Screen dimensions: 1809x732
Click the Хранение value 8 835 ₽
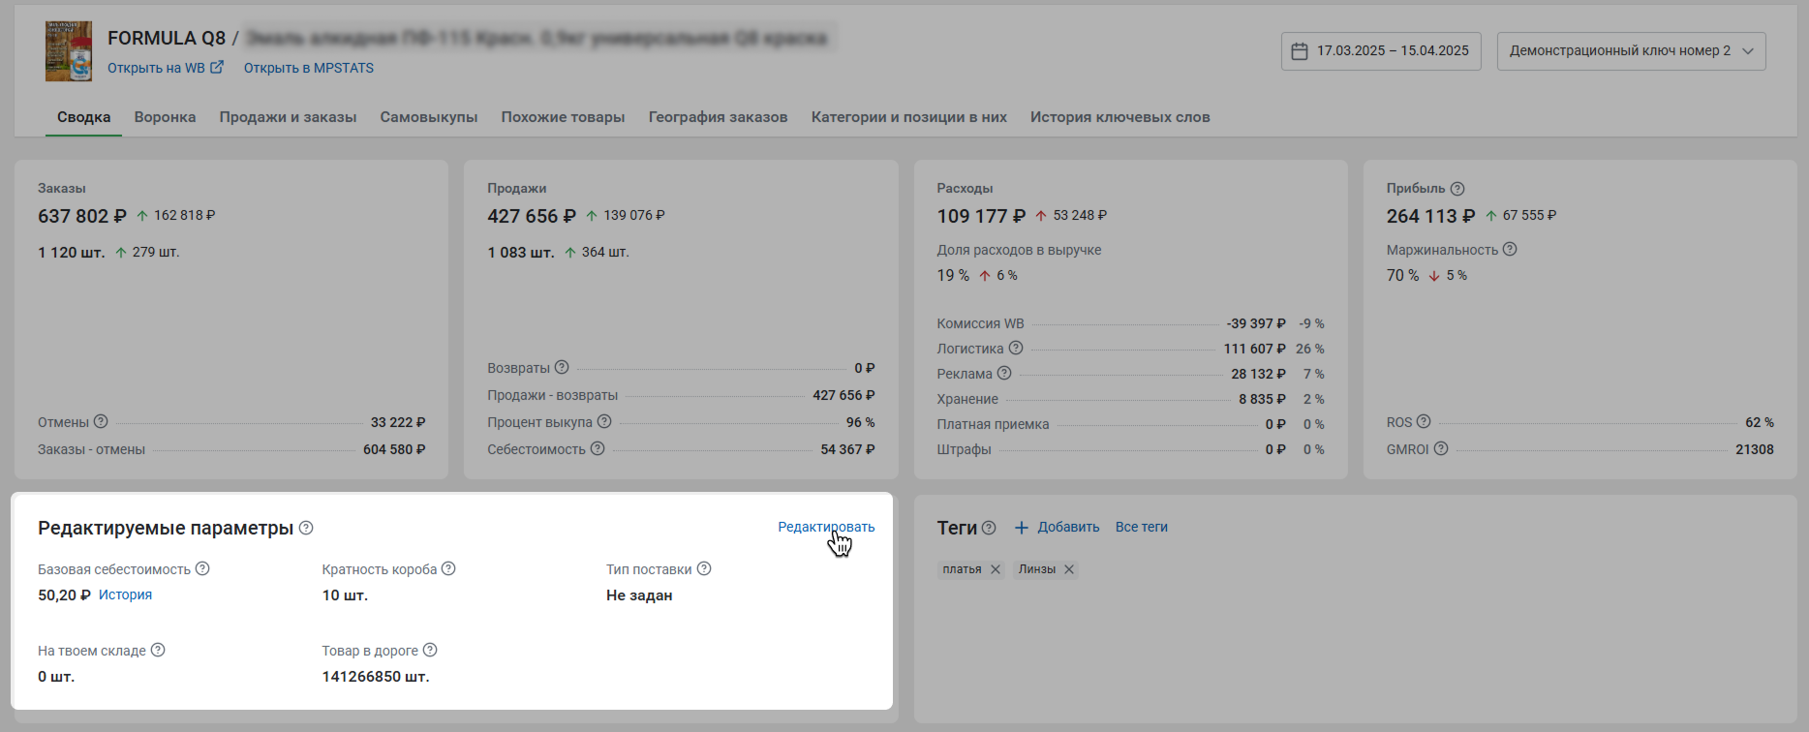click(x=1262, y=399)
